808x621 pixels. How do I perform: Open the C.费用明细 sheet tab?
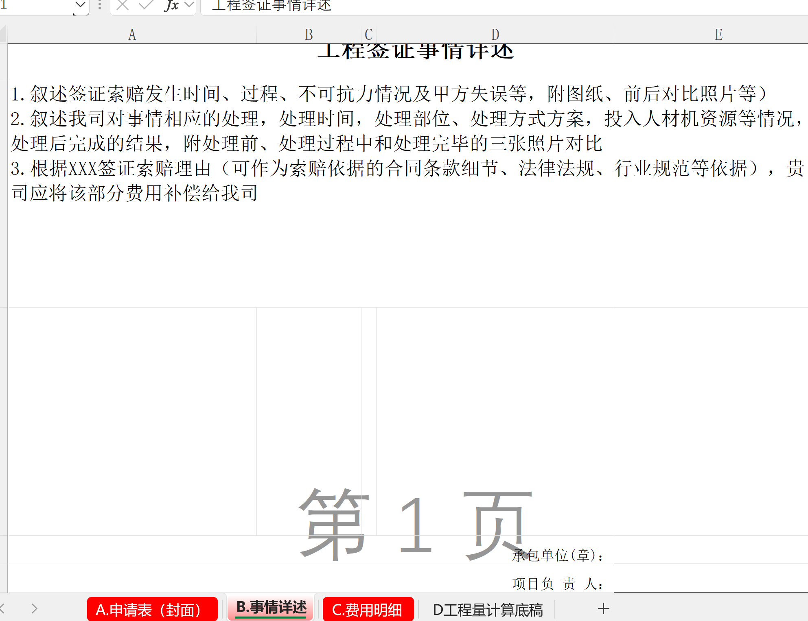pyautogui.click(x=368, y=609)
